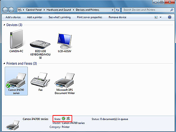Click the refresh button beside address bar
The height and width of the screenshot is (132, 176).
[117, 10]
